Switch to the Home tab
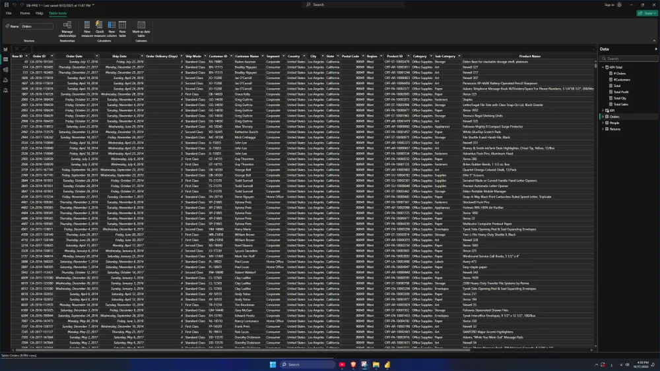Image resolution: width=660 pixels, height=371 pixels. point(25,13)
